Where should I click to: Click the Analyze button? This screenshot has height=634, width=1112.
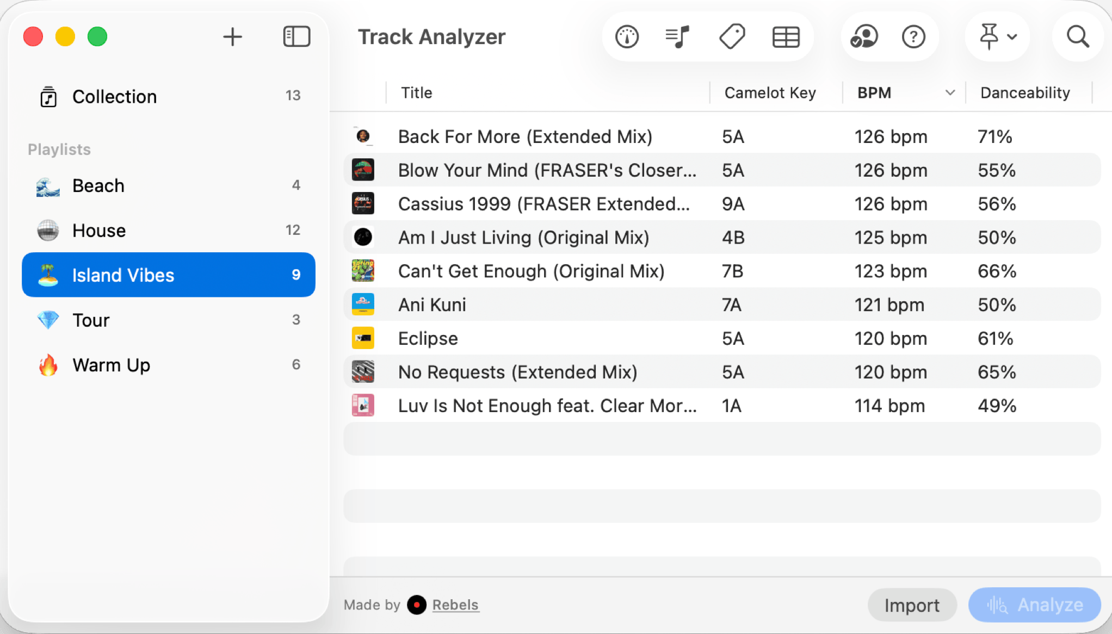point(1034,605)
